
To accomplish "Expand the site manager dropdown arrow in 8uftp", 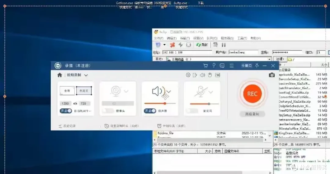I will 165,45.
